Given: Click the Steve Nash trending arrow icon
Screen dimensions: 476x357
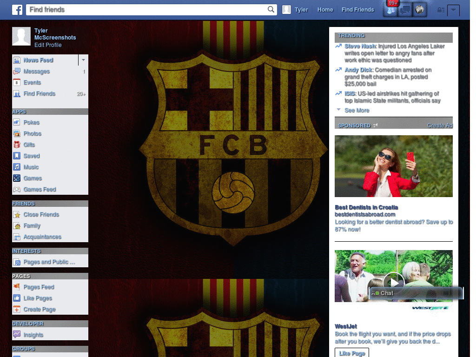Looking at the screenshot, I should (x=338, y=46).
